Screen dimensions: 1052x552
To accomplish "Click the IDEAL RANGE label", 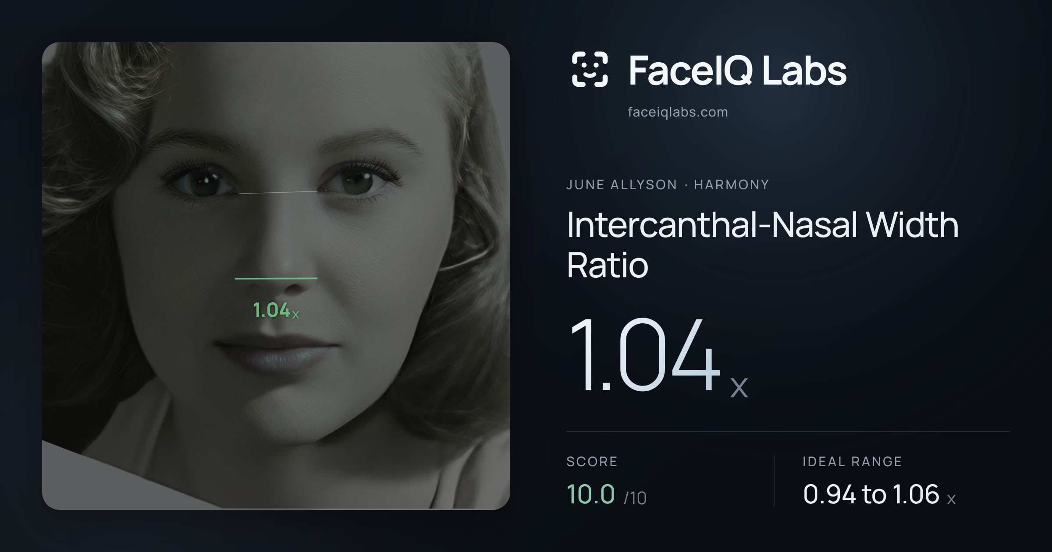I will (852, 461).
